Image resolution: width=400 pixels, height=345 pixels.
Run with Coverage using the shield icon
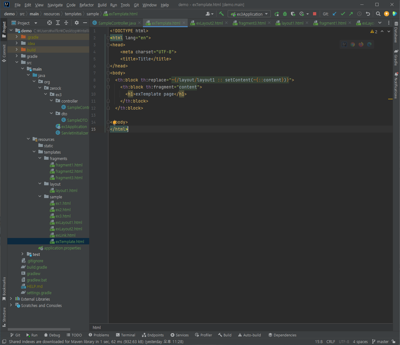pos(293,14)
